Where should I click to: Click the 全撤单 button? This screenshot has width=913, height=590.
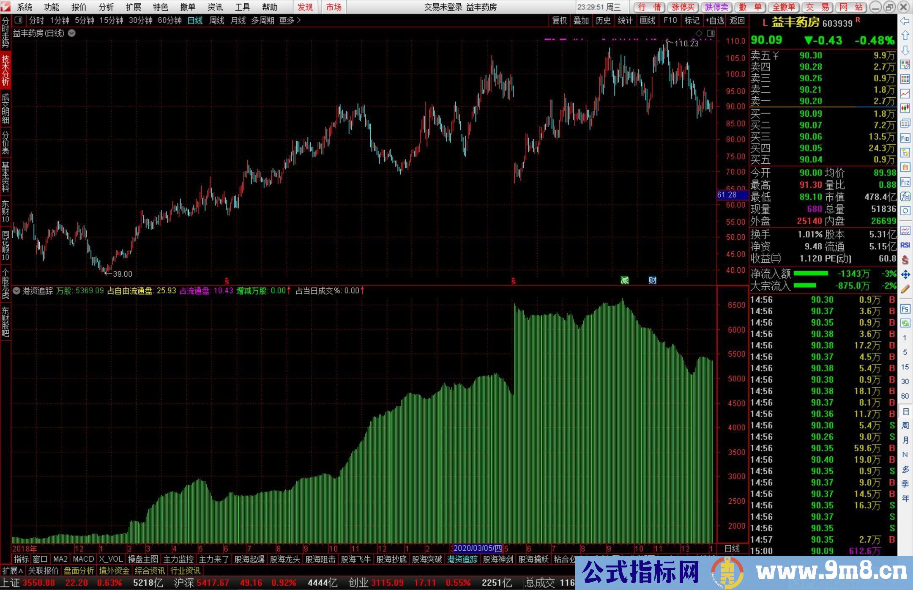coord(784,7)
